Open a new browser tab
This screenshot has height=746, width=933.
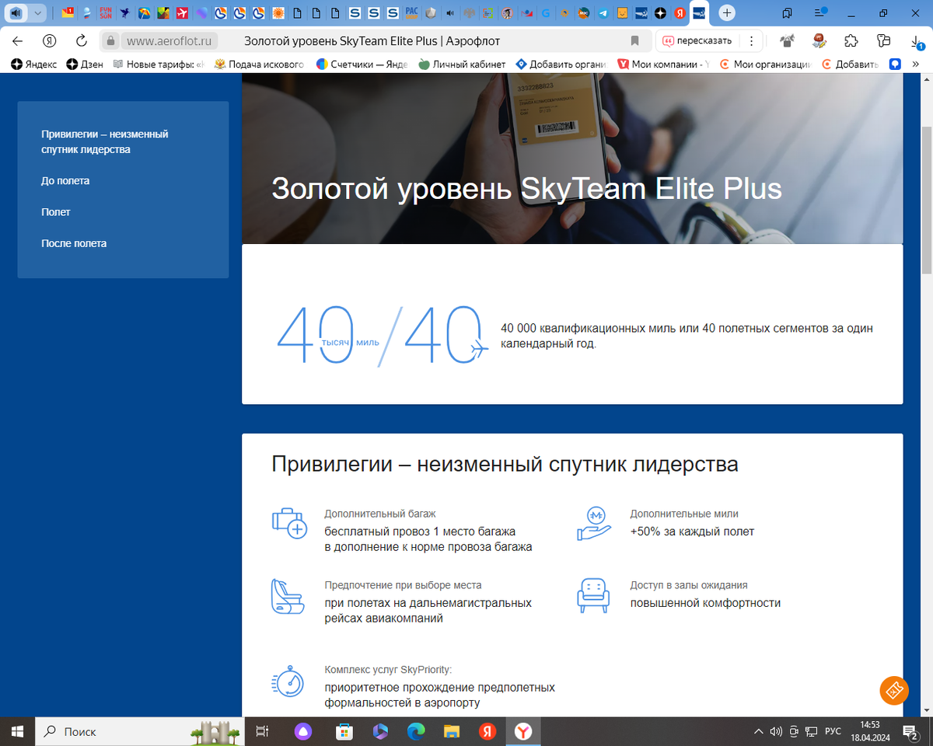(726, 13)
